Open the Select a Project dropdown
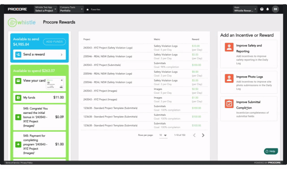The image size is (287, 169). click(x=45, y=9)
